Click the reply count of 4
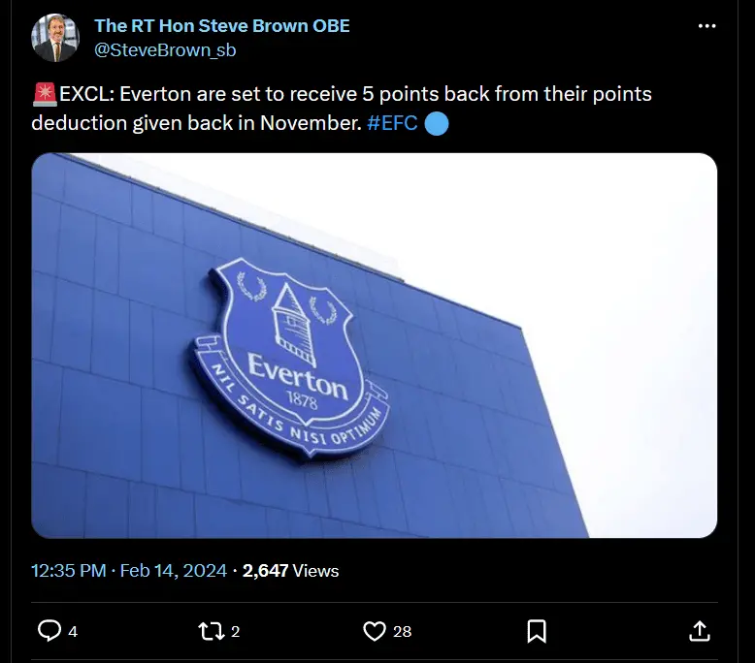This screenshot has width=755, height=663. pos(73,632)
